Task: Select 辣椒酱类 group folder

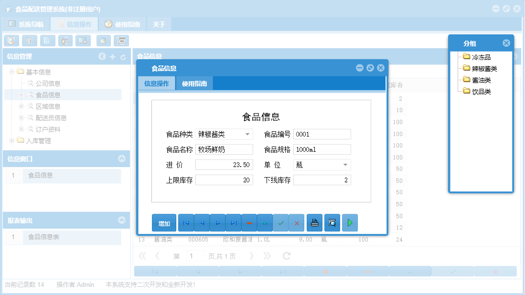Action: (x=484, y=69)
